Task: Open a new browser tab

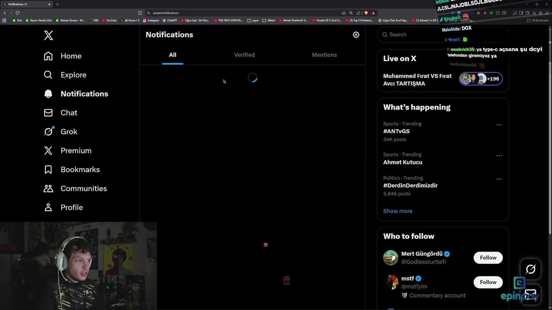Action: tap(57, 4)
